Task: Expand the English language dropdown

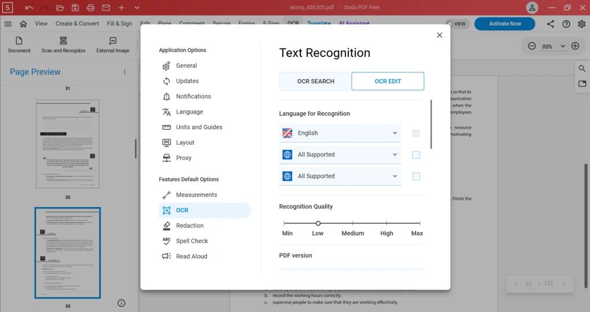Action: coord(340,133)
